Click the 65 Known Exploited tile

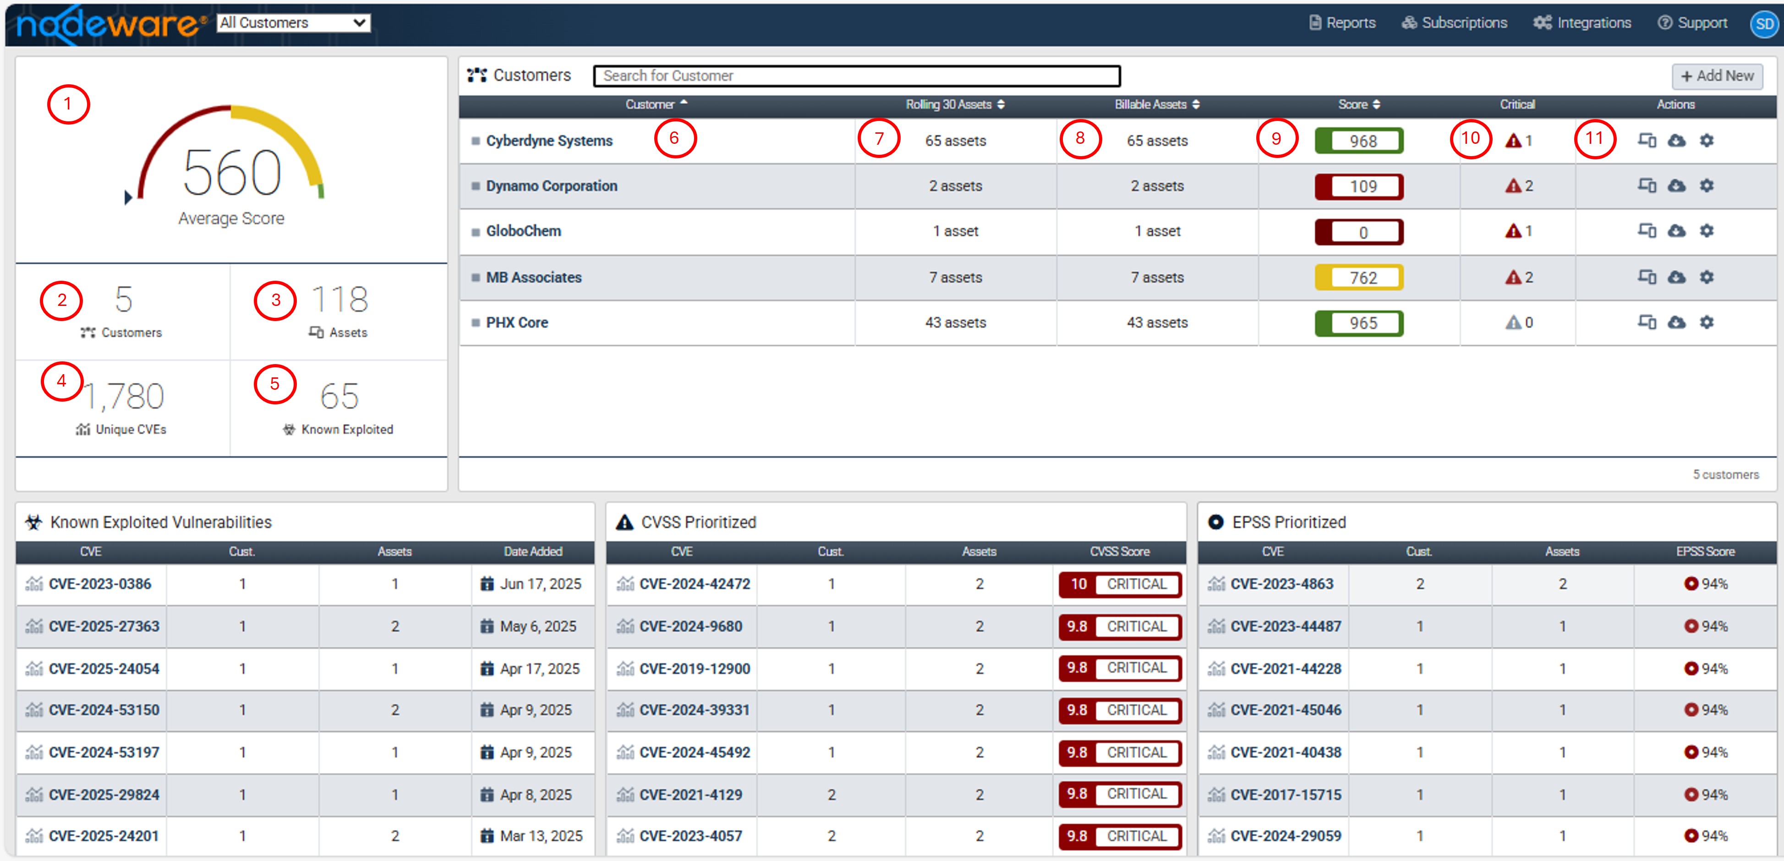pos(339,409)
